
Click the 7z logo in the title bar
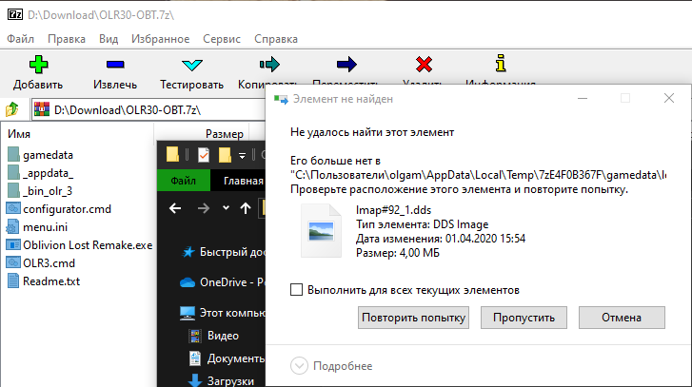[15, 14]
